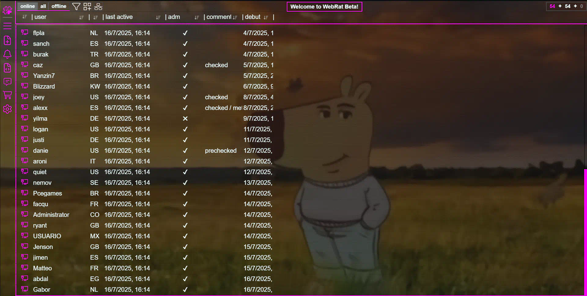Click the adm checkmark on the caz row
This screenshot has height=296, width=587.
click(185, 65)
